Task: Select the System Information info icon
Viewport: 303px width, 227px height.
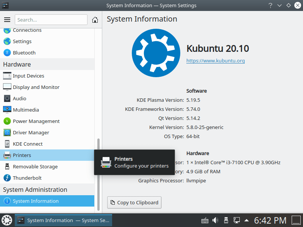Action: tap(7, 201)
